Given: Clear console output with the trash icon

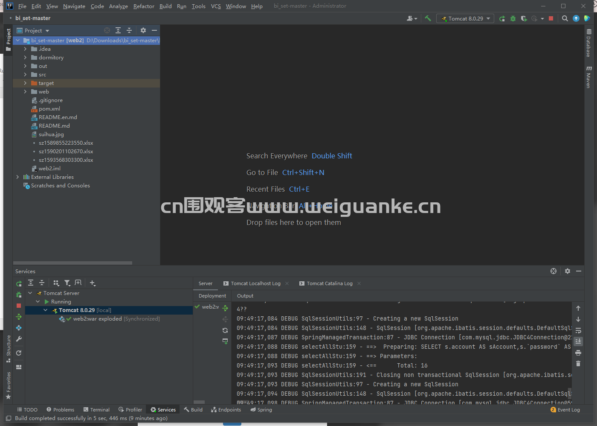Looking at the screenshot, I should [x=578, y=363].
